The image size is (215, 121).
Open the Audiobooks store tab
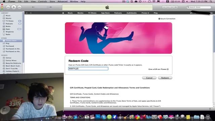(x=131, y=13)
